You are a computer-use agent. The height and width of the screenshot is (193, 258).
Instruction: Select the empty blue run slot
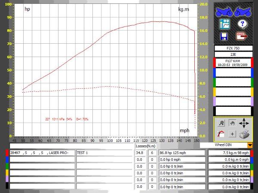(233, 72)
